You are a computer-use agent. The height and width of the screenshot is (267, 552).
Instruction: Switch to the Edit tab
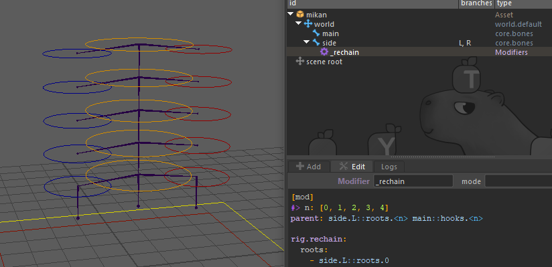(x=352, y=167)
